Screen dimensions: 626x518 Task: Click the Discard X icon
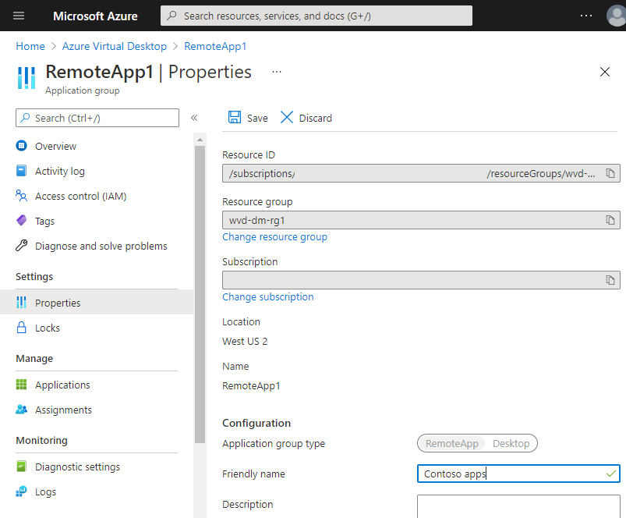(287, 118)
